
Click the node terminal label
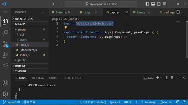tap(149, 78)
